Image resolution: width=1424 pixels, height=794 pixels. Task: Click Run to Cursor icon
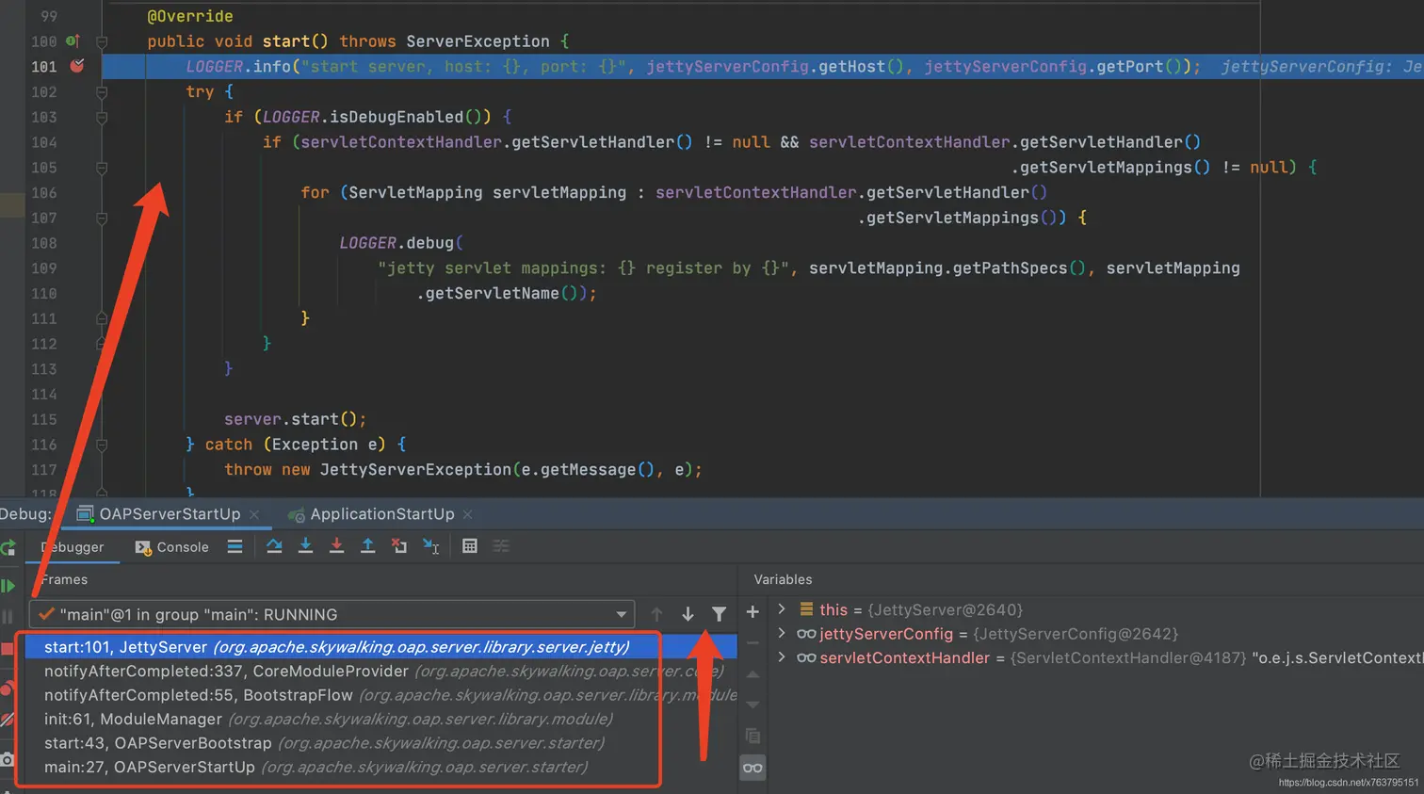point(430,546)
